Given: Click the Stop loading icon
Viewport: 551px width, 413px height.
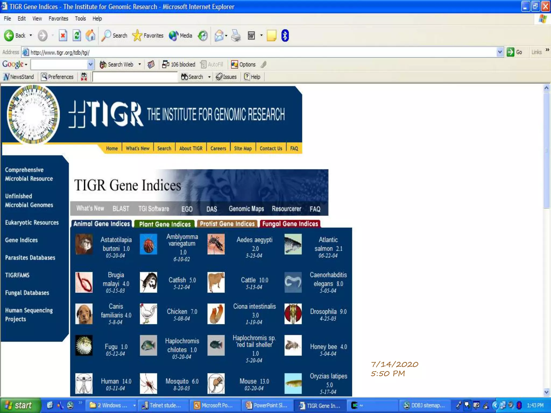Looking at the screenshot, I should [63, 35].
